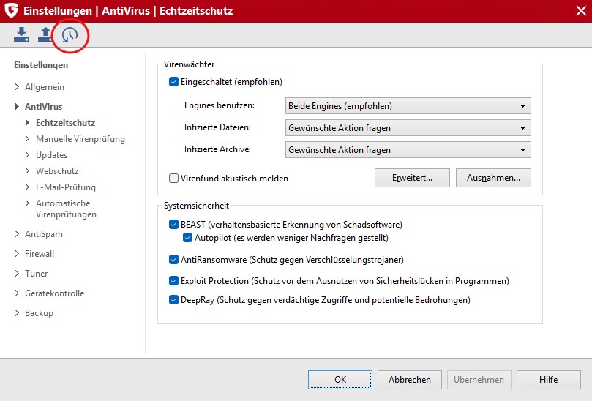
Task: Click the save settings (upload) icon
Action: [x=45, y=34]
